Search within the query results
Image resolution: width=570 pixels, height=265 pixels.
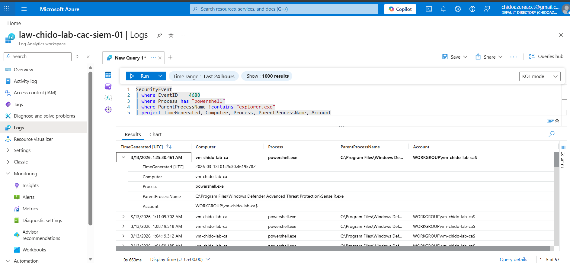(551, 134)
